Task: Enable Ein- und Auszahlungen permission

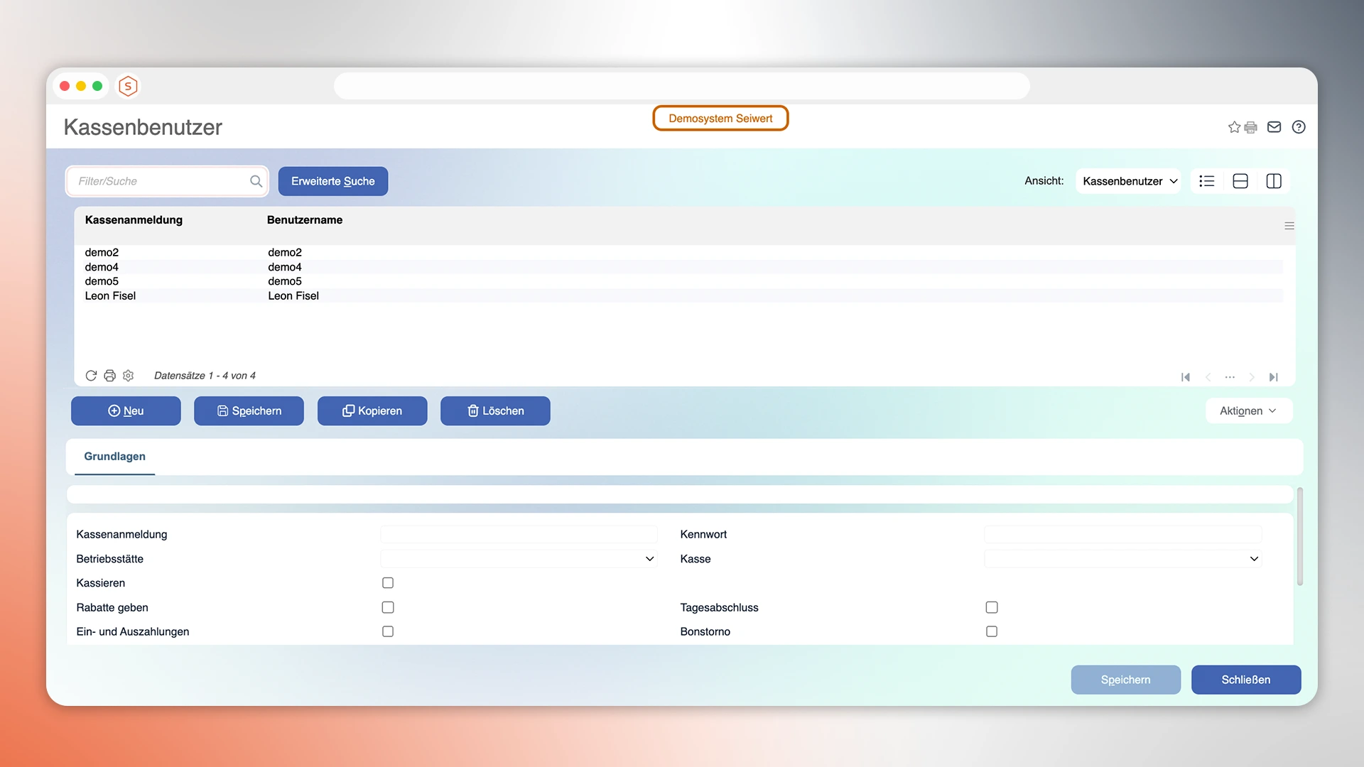Action: pyautogui.click(x=387, y=631)
